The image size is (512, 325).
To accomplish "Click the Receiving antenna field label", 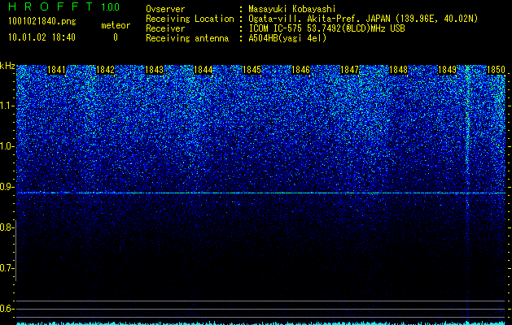I will click(x=187, y=38).
